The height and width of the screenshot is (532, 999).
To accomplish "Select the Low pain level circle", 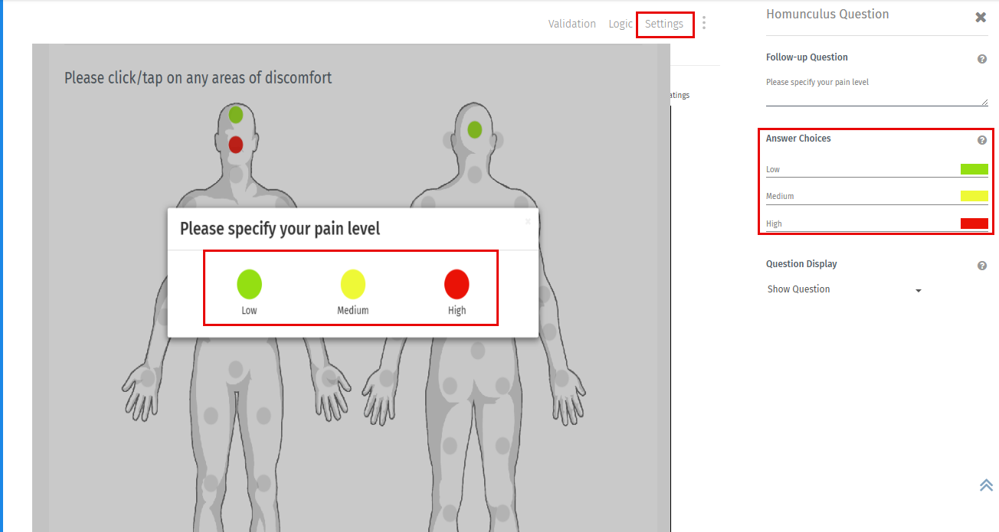I will tap(249, 284).
